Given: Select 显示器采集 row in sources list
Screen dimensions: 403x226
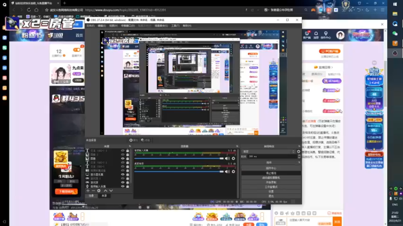Looking at the screenshot, I should click(107, 174).
